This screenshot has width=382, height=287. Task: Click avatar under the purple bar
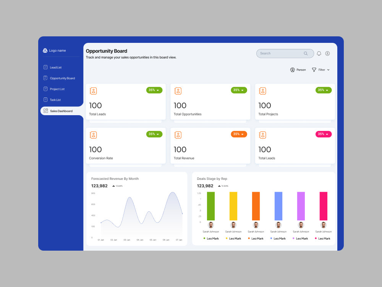pos(301,225)
